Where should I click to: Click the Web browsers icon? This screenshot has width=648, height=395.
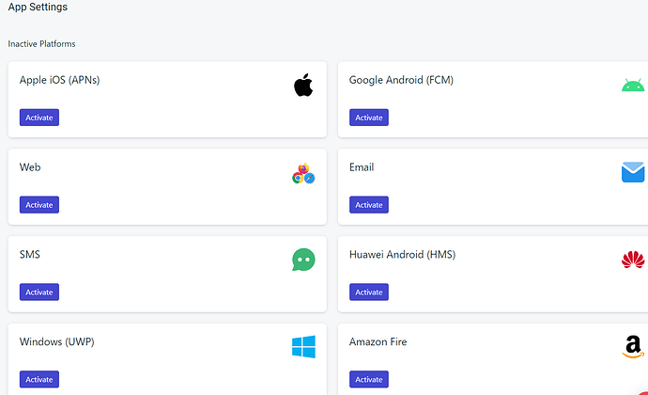(x=303, y=173)
